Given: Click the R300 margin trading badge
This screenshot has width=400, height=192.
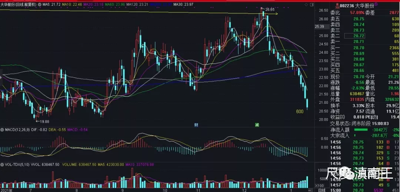Looking at the screenshot, I should [337, 5].
